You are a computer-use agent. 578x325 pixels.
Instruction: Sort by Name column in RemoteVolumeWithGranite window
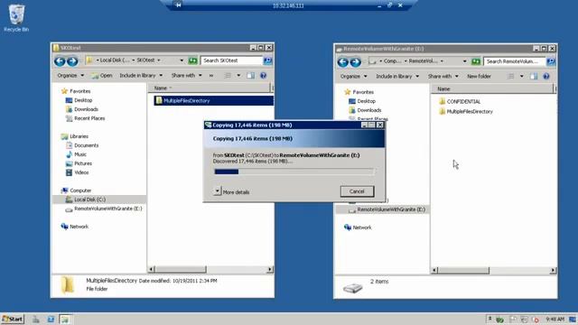(x=492, y=88)
